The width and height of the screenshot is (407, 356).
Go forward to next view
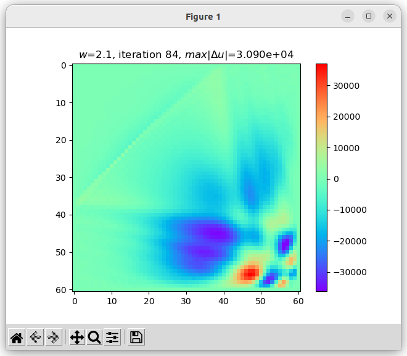point(54,337)
